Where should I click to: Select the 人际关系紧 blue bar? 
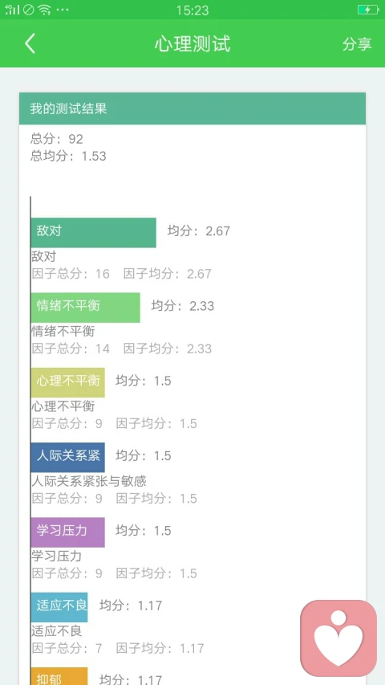(x=67, y=457)
